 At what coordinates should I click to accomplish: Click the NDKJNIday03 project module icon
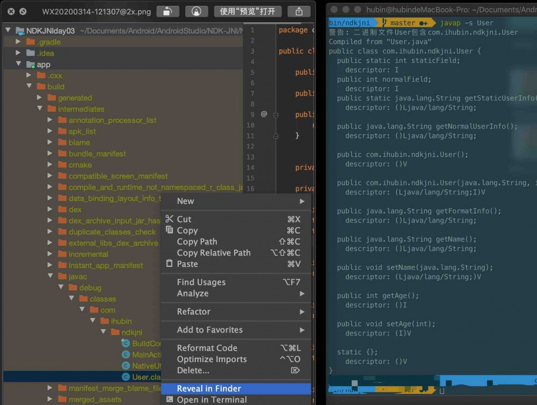pos(20,31)
